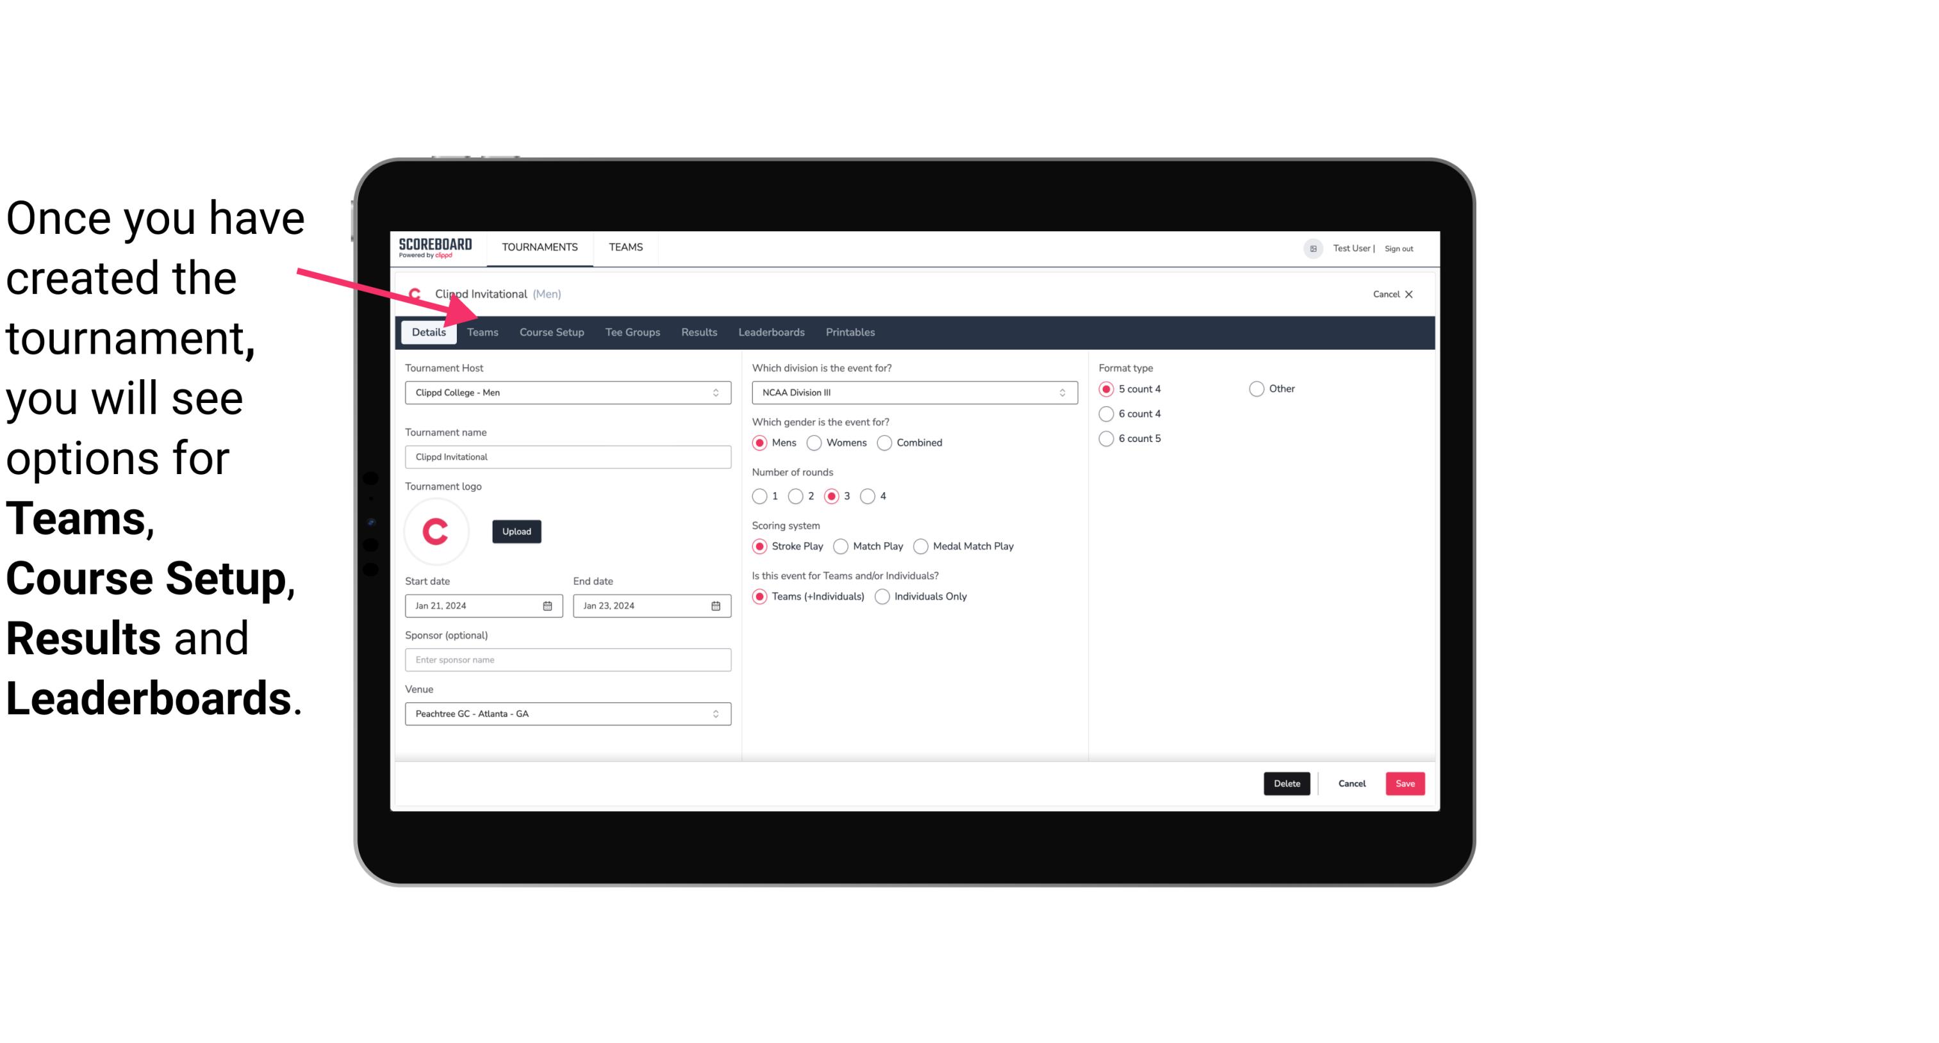Click the back arrow icon near tournament name
The image size is (1939, 1043).
(x=413, y=294)
